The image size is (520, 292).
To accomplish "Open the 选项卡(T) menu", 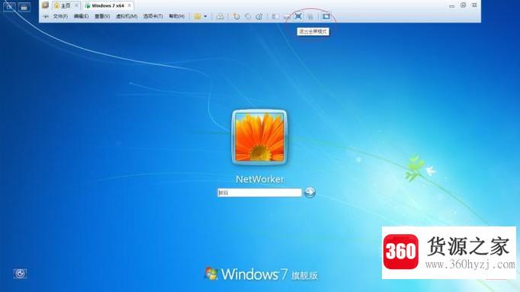I will tap(153, 16).
